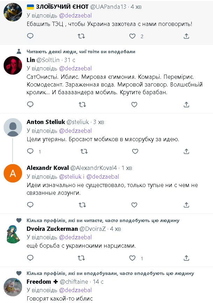Screen dimensions: 213x303
Task: Share Alexandr Koval's reply
Action: 186,205
